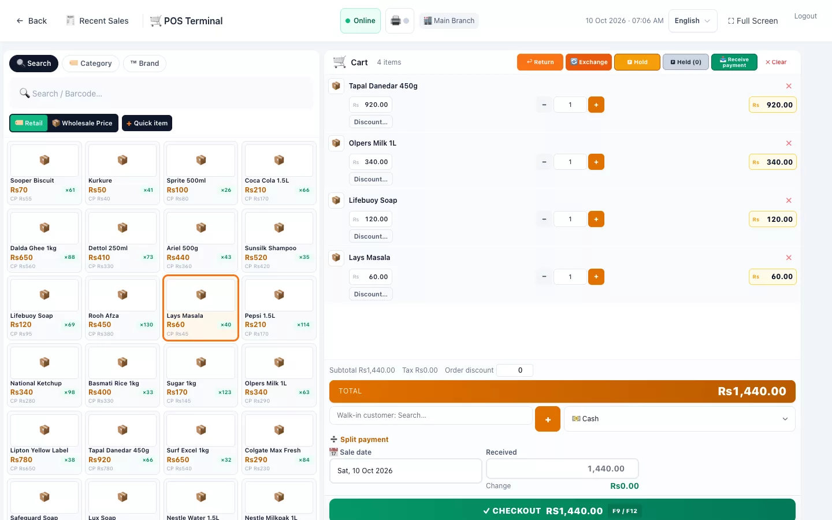Increase Tapal Danedar 450g quantity

[x=596, y=105]
